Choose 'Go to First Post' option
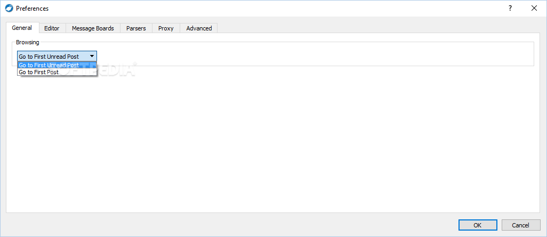Viewport: 547px width, 237px height. (x=57, y=72)
